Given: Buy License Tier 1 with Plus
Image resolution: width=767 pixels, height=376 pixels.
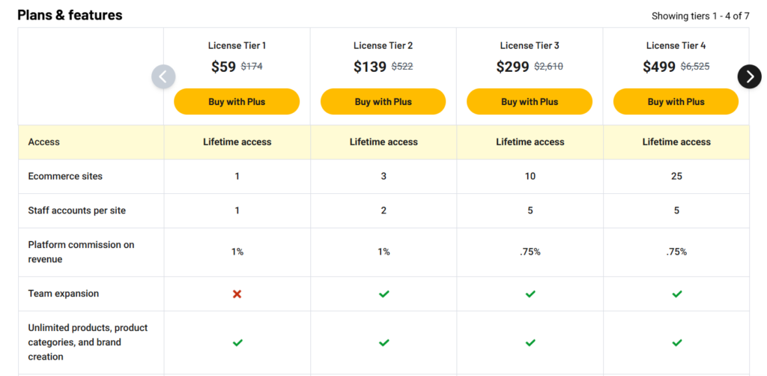Looking at the screenshot, I should click(237, 102).
